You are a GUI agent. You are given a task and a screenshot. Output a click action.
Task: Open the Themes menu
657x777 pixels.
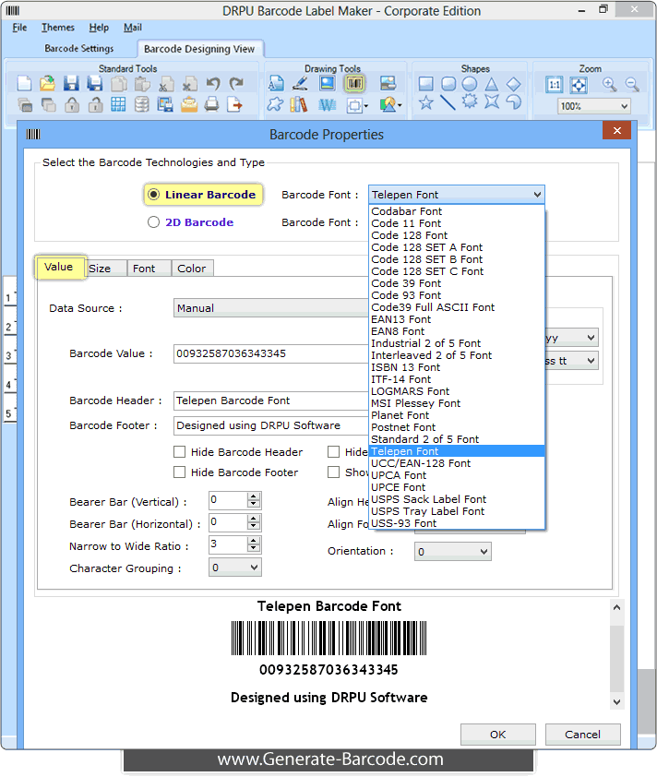[x=58, y=28]
